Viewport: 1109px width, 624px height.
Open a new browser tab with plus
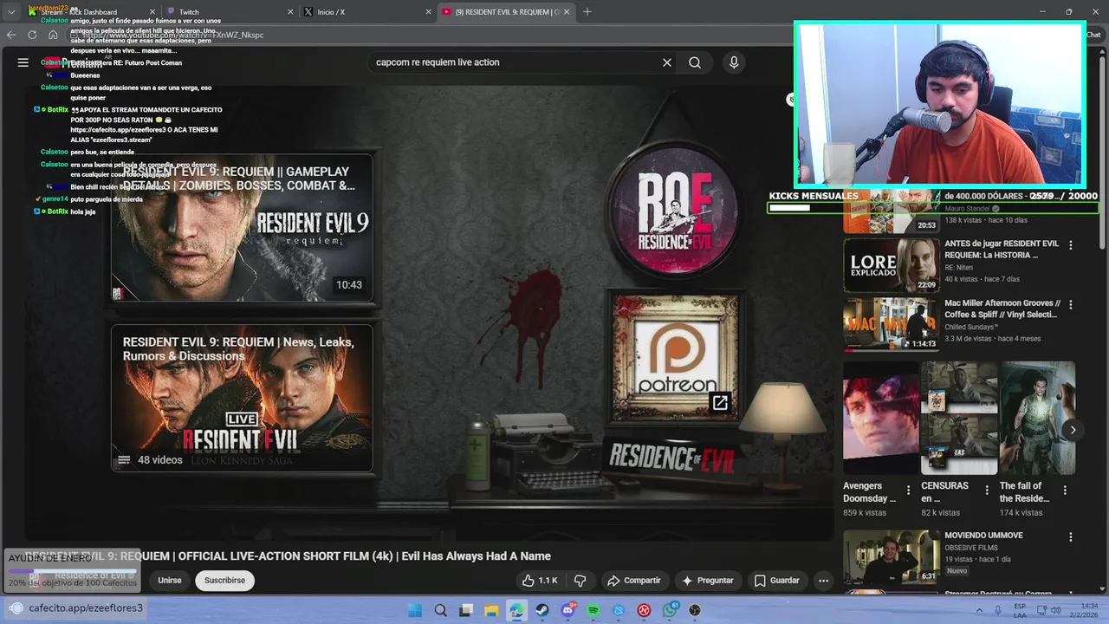tap(587, 11)
